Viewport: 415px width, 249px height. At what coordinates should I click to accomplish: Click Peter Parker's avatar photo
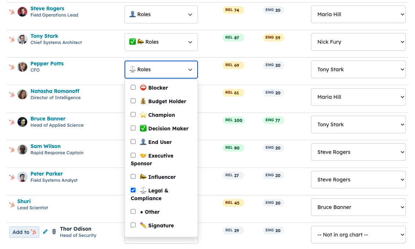click(22, 177)
